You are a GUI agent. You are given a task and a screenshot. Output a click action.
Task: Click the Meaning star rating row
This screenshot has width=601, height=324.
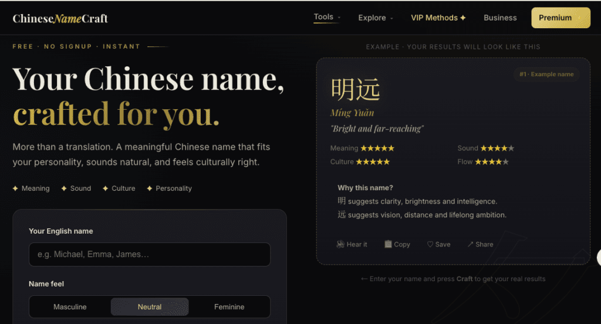362,148
